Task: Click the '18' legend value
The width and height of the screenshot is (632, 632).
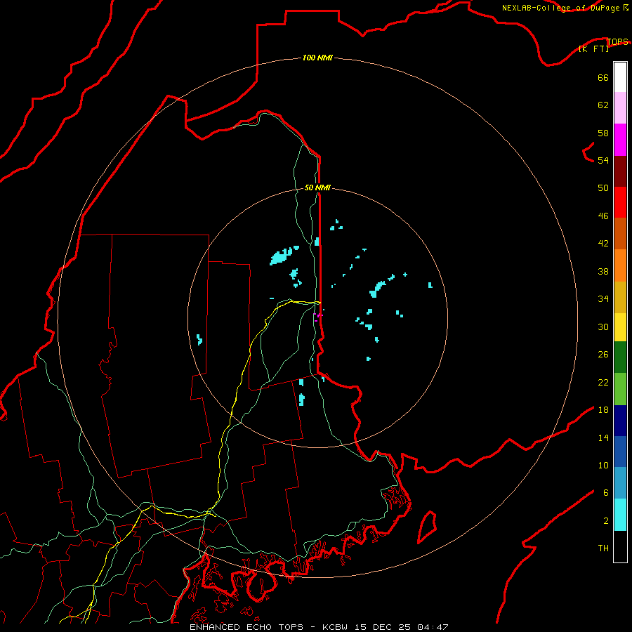Action: (603, 410)
